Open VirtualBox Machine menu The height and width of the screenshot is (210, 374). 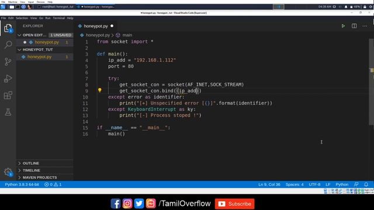(13, 2)
